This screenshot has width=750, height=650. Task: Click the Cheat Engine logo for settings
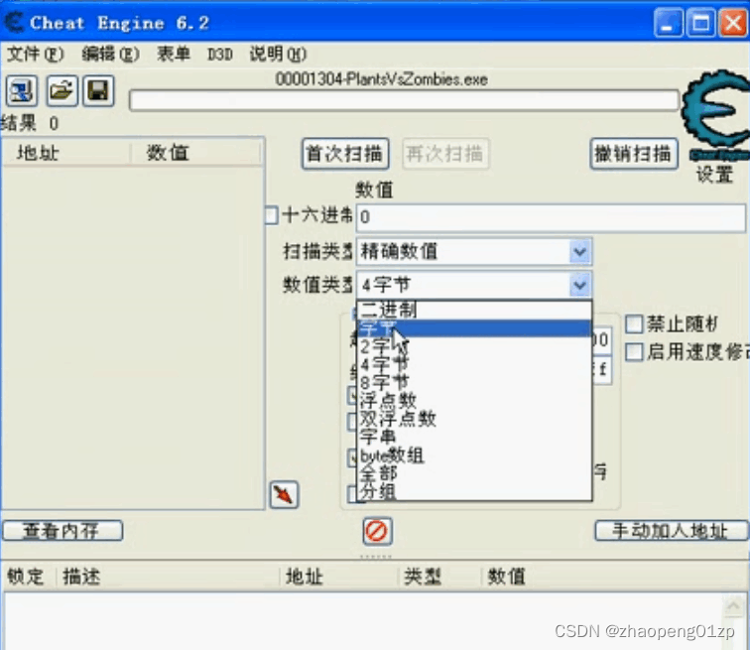coord(715,113)
